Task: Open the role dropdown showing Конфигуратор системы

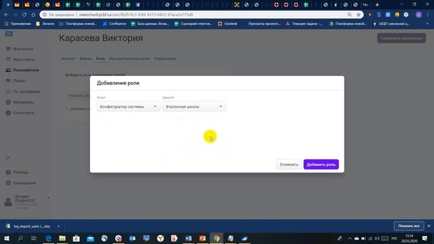Action: coord(128,106)
